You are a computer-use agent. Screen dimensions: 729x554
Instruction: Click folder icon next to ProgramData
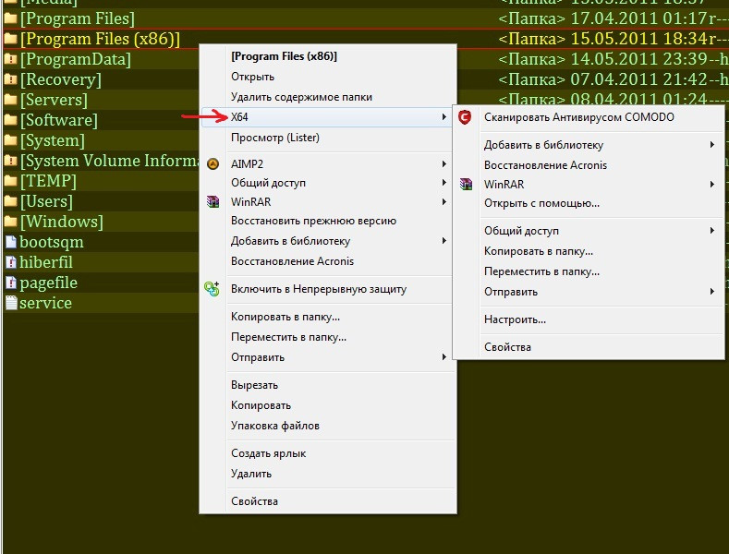(10, 59)
